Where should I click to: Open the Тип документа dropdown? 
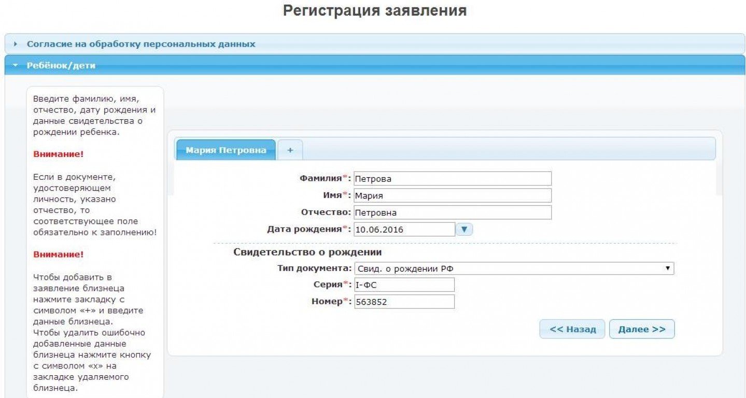pos(513,268)
